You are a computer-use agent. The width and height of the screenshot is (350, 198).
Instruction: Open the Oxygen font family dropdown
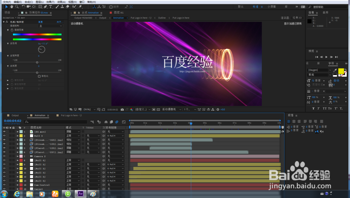point(320,70)
